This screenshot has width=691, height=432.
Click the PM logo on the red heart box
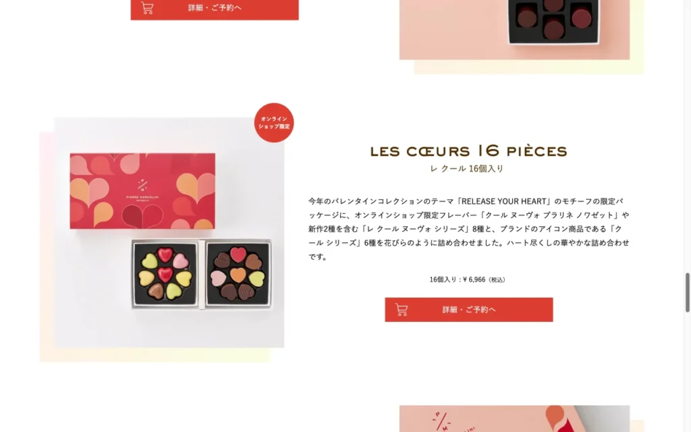point(142,185)
